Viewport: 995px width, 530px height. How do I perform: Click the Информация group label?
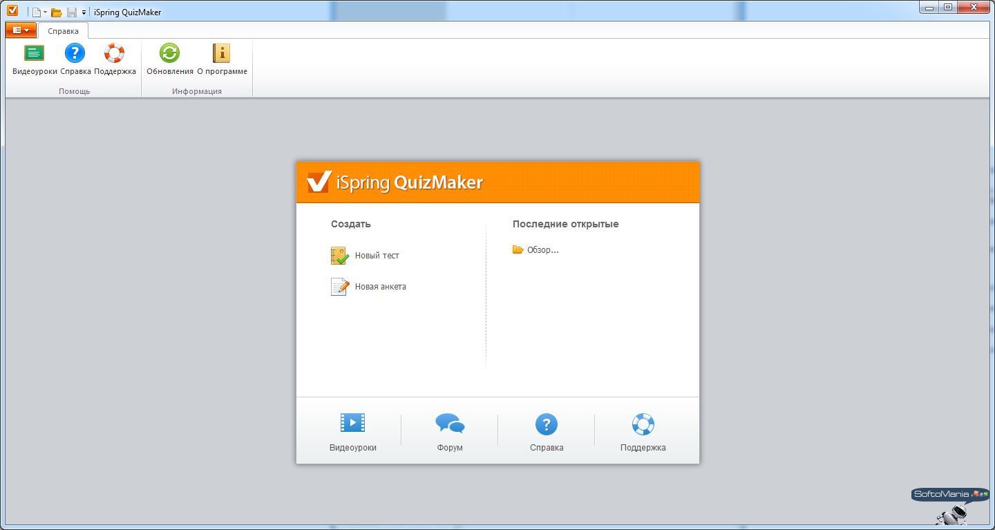coord(197,91)
